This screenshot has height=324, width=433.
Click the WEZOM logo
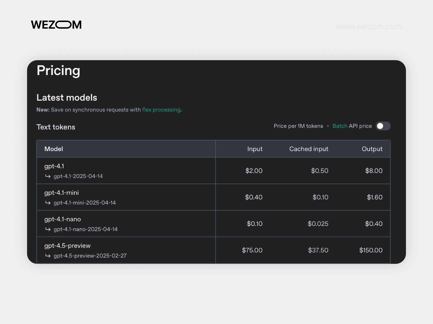pyautogui.click(x=56, y=25)
